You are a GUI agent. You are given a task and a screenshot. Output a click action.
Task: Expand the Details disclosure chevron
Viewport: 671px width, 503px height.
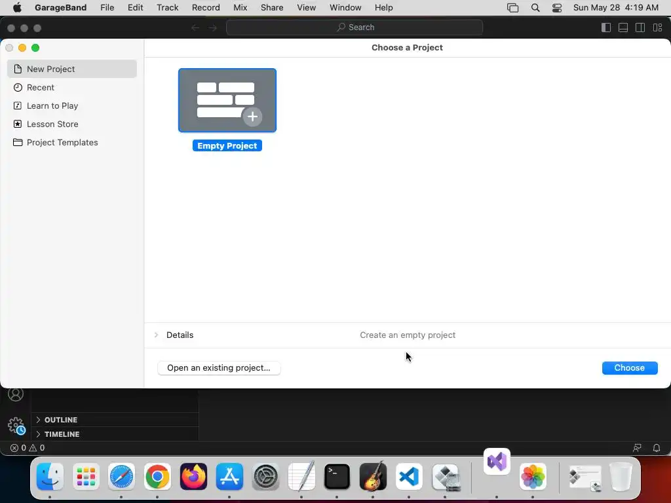click(x=156, y=335)
